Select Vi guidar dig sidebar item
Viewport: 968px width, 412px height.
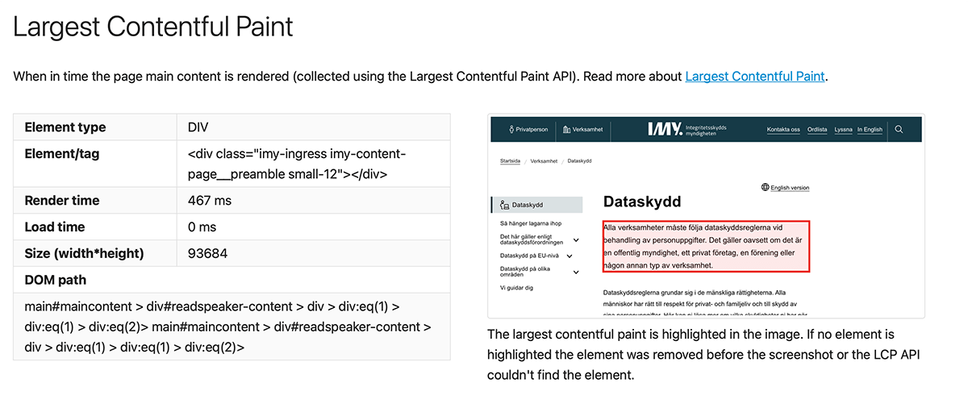[x=516, y=288]
